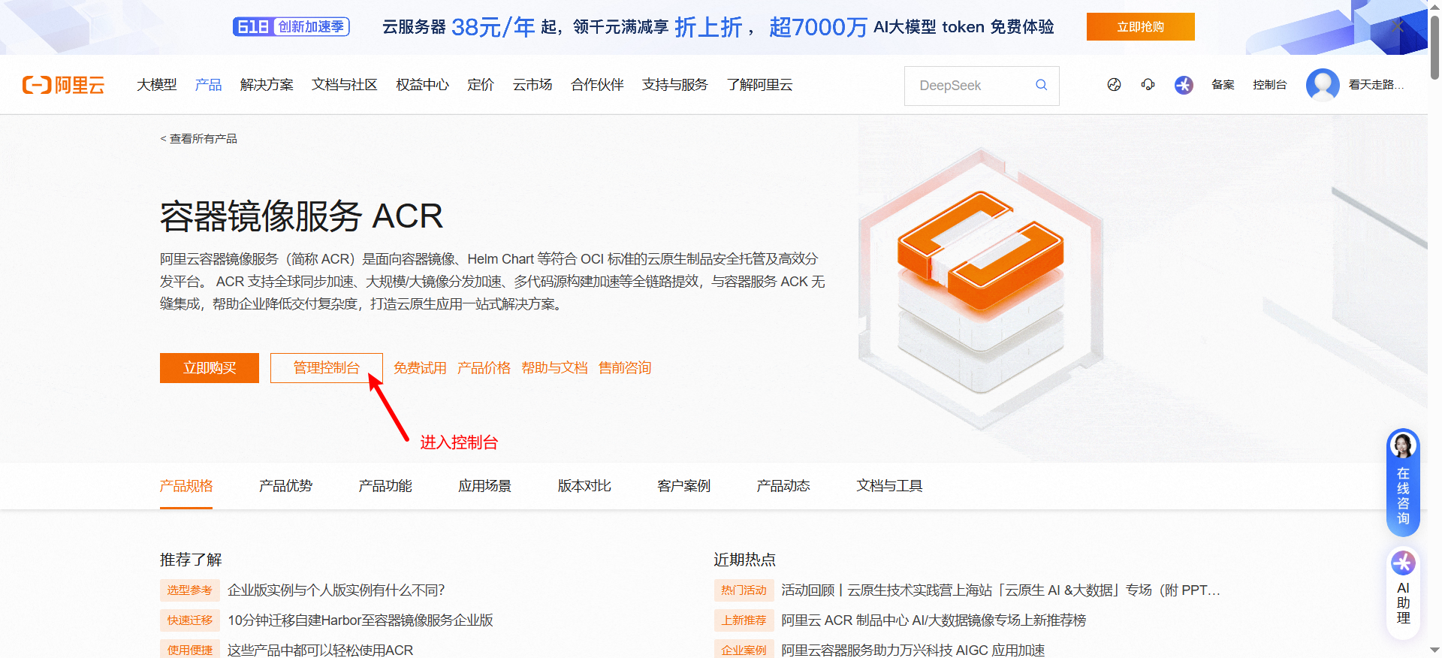Open the user avatar profile

(x=1323, y=85)
